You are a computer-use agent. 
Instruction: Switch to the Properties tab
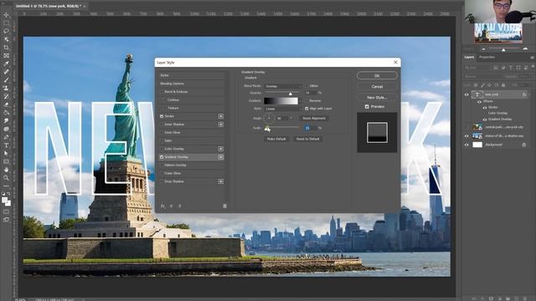[487, 58]
